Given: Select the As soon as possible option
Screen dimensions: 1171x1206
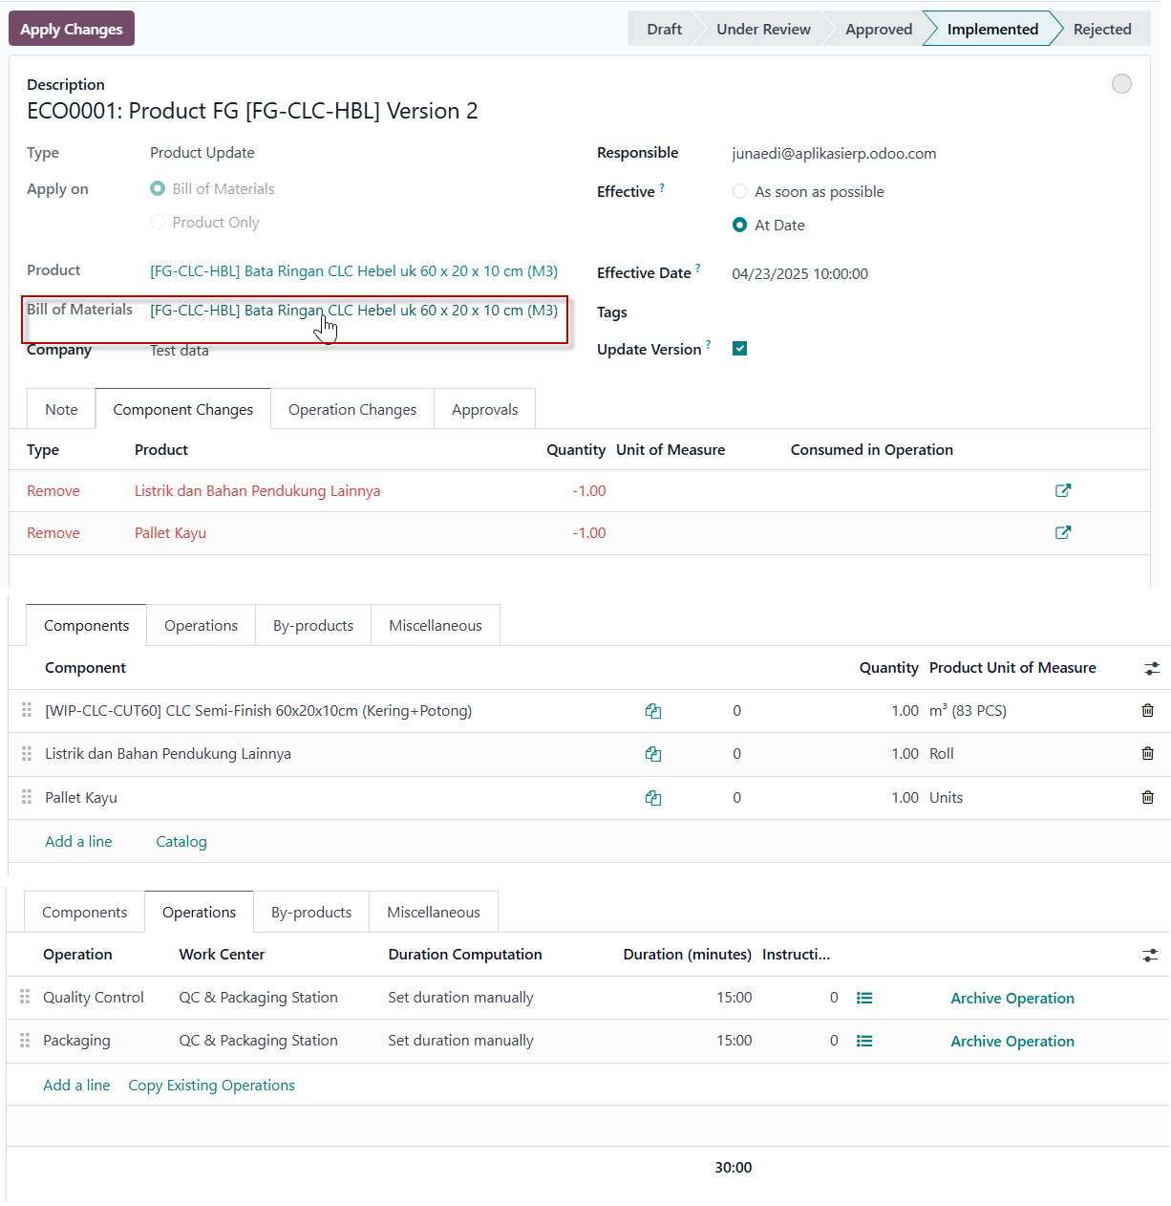Looking at the screenshot, I should 739,191.
